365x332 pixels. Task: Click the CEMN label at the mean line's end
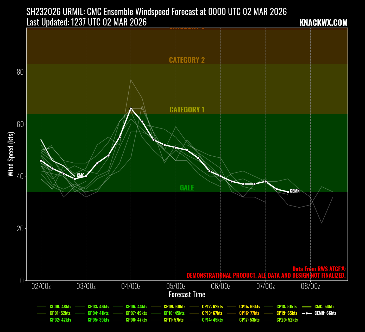(295, 191)
